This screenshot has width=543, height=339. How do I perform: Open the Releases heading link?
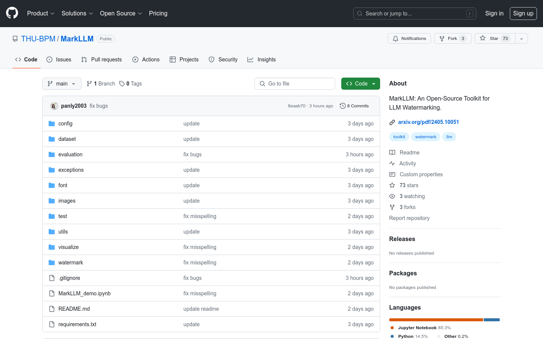(x=402, y=239)
